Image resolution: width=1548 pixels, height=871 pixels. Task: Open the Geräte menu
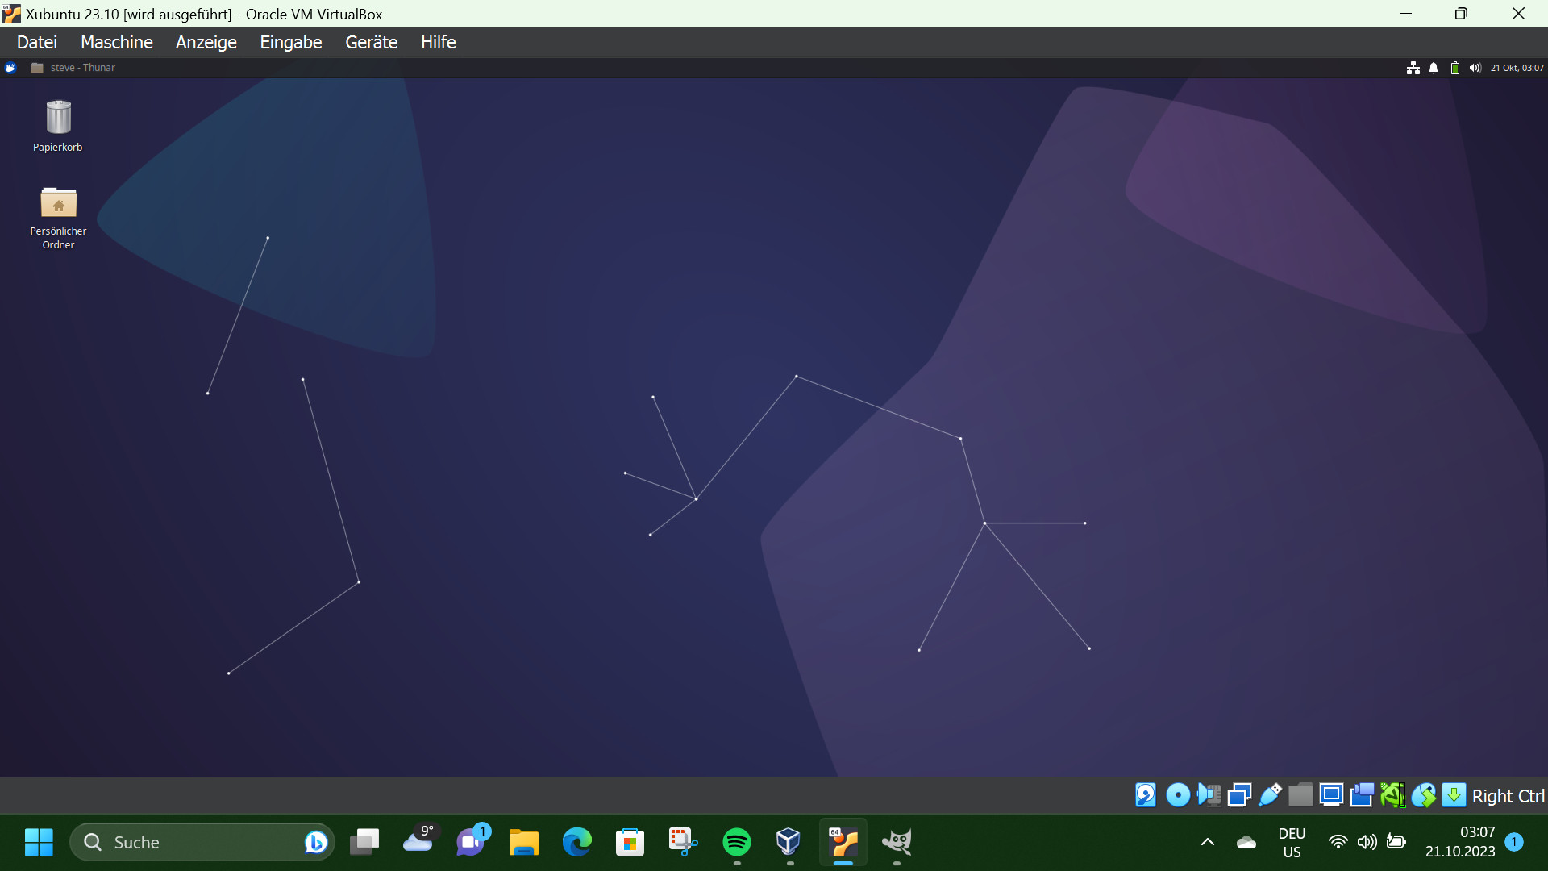click(x=371, y=42)
